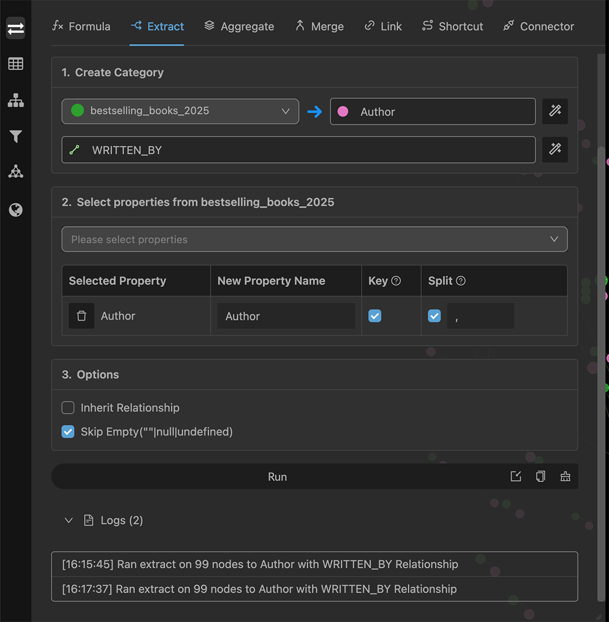The image size is (609, 622).
Task: Uncheck the Key checkbox for Author
Action: (374, 316)
